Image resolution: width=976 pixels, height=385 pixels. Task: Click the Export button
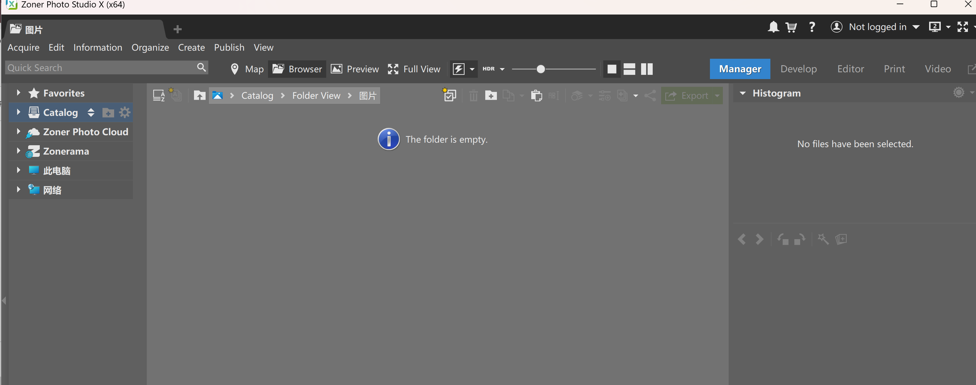coord(687,96)
